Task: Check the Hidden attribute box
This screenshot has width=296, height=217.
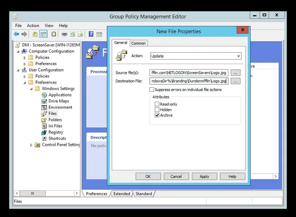Action: [x=157, y=109]
